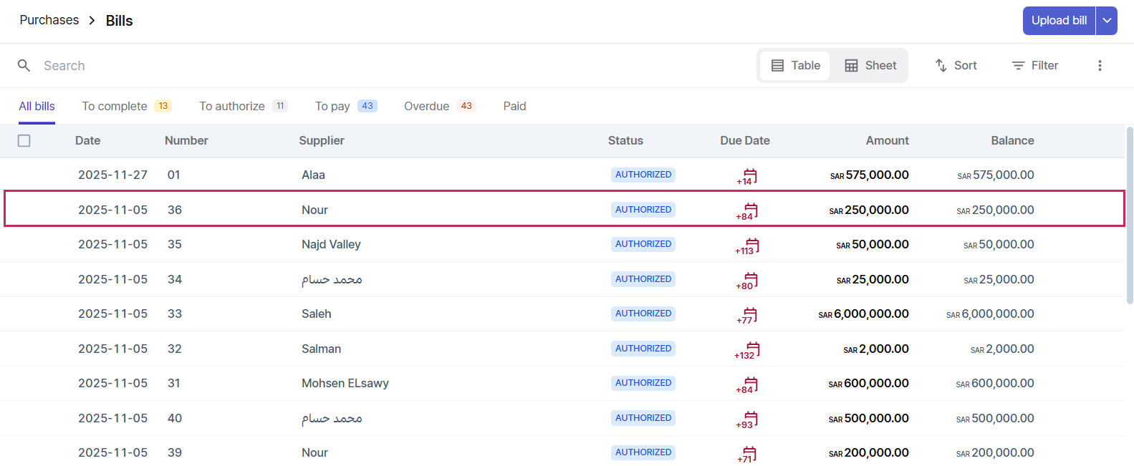Viewport: 1134px width, 466px height.
Task: Click the +77 due date icon for Saleh
Action: [x=749, y=315]
